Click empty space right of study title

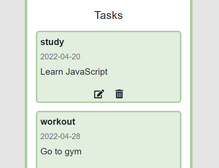click(x=122, y=42)
